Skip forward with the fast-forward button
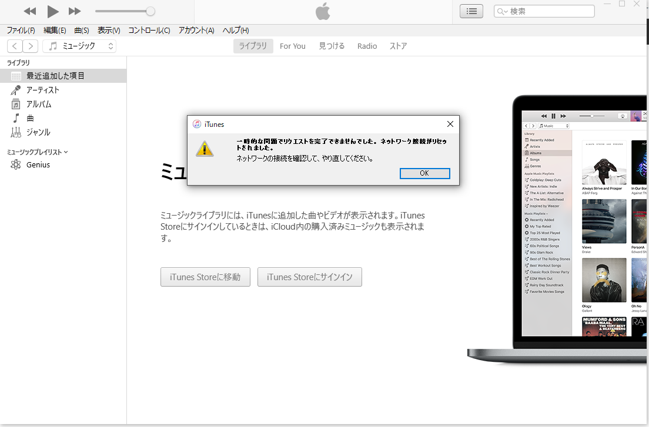649x427 pixels. coord(75,12)
